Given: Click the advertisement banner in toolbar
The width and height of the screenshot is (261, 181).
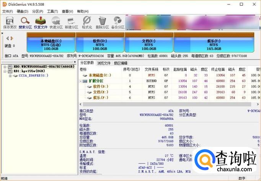Looking at the screenshot, I should tap(192, 22).
